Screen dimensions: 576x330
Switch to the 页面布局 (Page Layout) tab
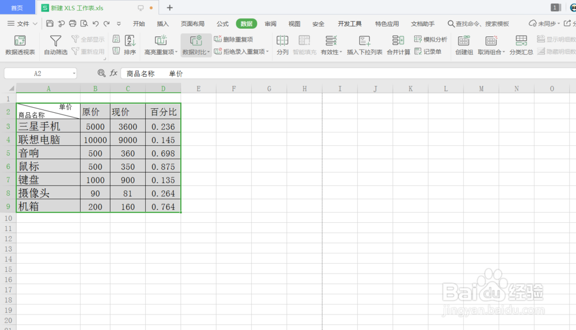[192, 24]
